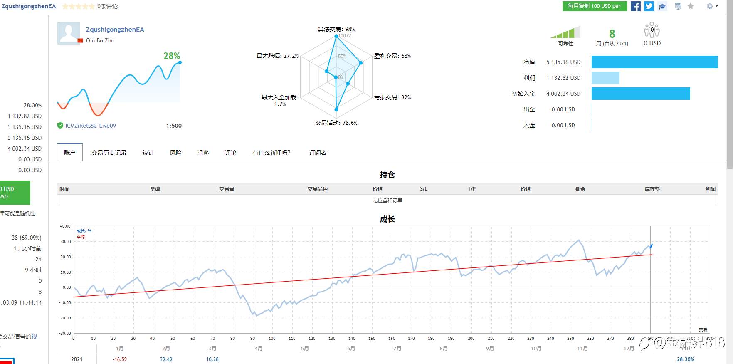This screenshot has width=733, height=364.
Task: Click the graduation cap icon
Action: pos(662,6)
